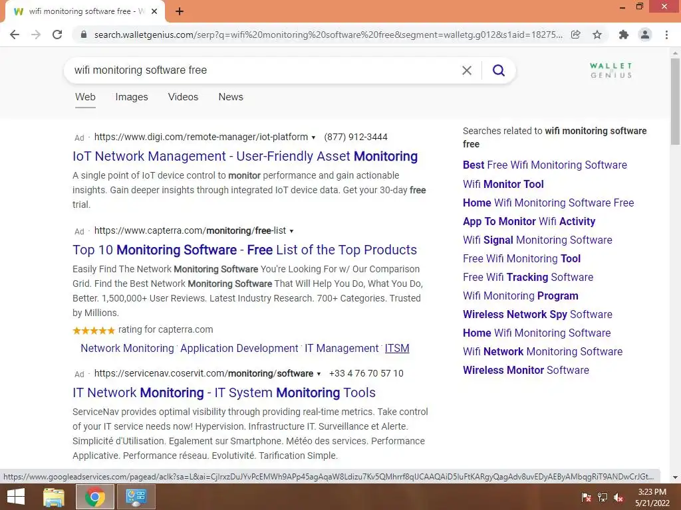Open the Chrome profile avatar icon
This screenshot has width=681, height=510.
pos(645,35)
